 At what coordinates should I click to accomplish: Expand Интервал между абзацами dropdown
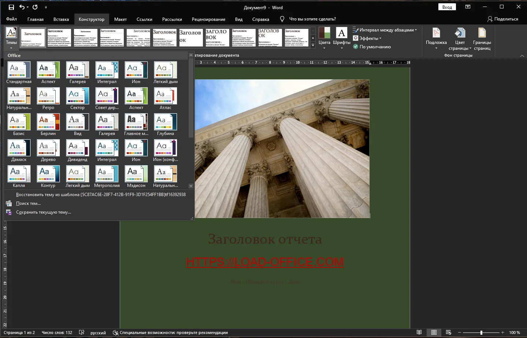click(385, 30)
